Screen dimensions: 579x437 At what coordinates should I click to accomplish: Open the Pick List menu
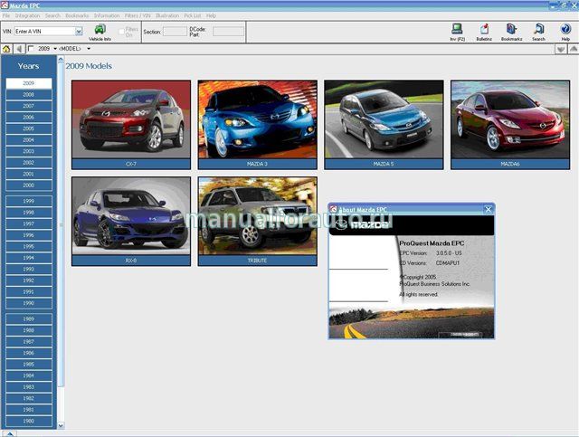pyautogui.click(x=193, y=15)
